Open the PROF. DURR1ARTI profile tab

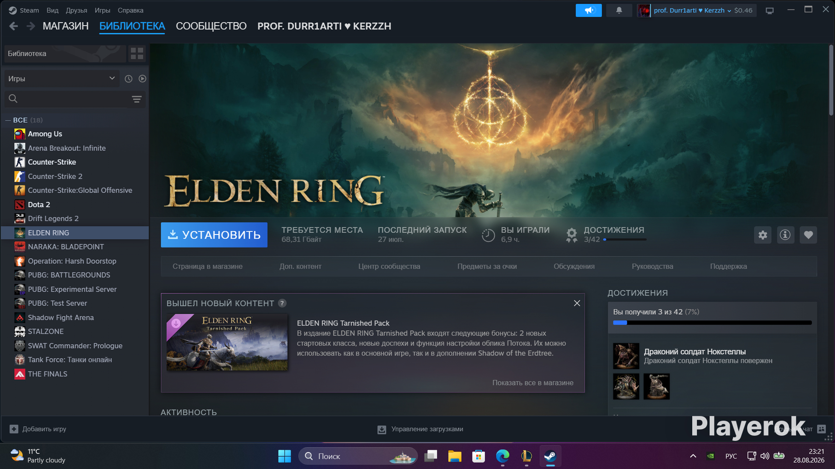[x=324, y=26]
